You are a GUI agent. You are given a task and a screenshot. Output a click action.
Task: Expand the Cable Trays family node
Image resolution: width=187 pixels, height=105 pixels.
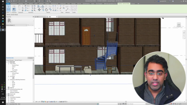click(x=8, y=99)
